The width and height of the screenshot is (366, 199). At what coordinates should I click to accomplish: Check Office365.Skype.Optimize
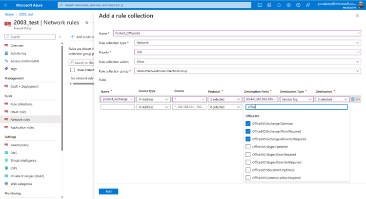pos(248,147)
